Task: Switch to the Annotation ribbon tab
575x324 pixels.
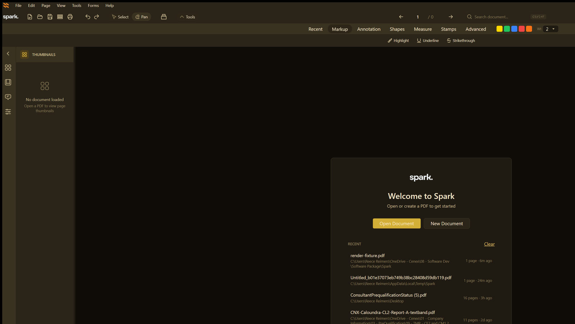Action: [369, 29]
